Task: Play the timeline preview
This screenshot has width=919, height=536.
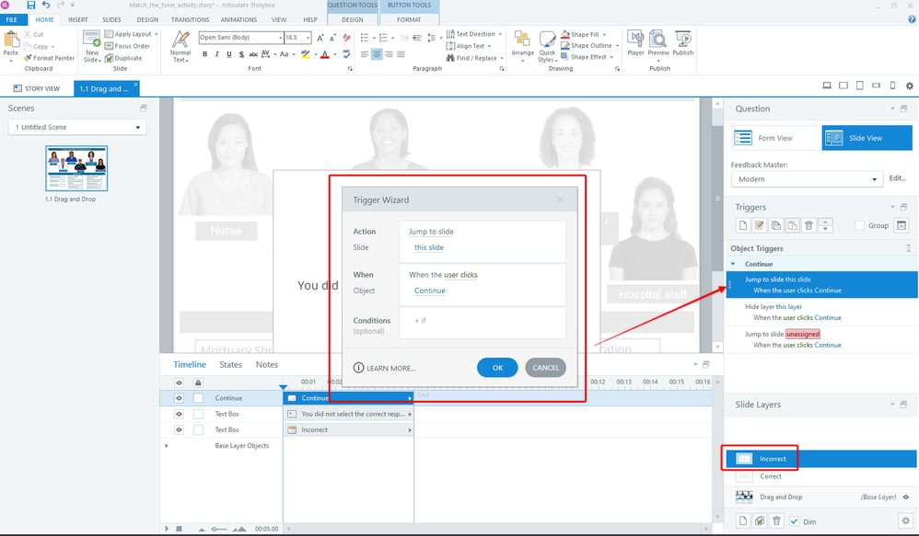Action: point(167,529)
